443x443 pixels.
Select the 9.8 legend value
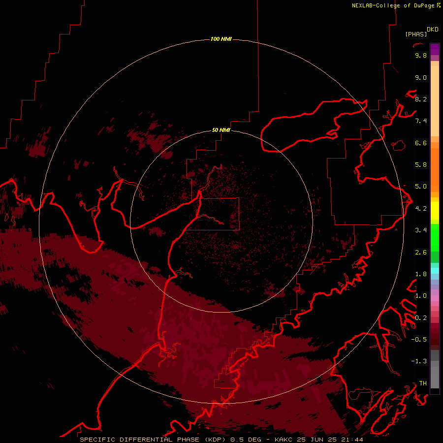421,55
